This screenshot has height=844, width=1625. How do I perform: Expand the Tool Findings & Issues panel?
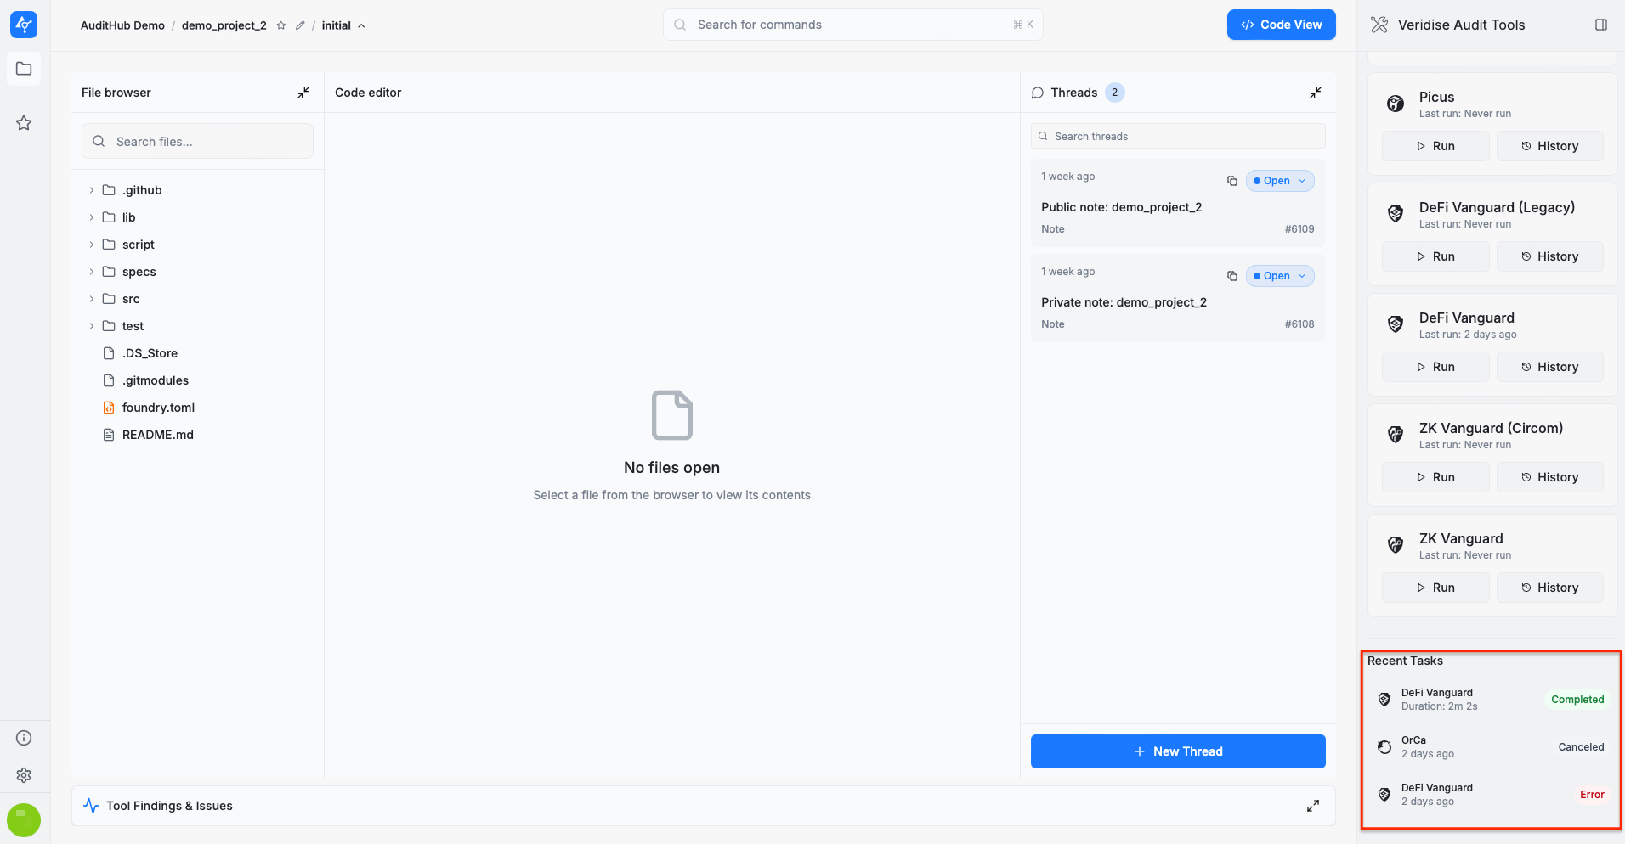tap(1312, 806)
